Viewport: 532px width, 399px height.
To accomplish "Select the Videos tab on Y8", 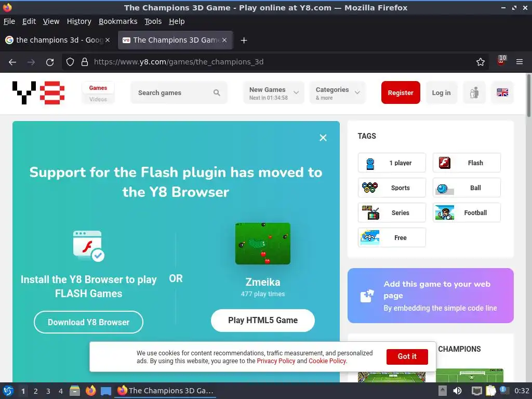I will [x=98, y=99].
